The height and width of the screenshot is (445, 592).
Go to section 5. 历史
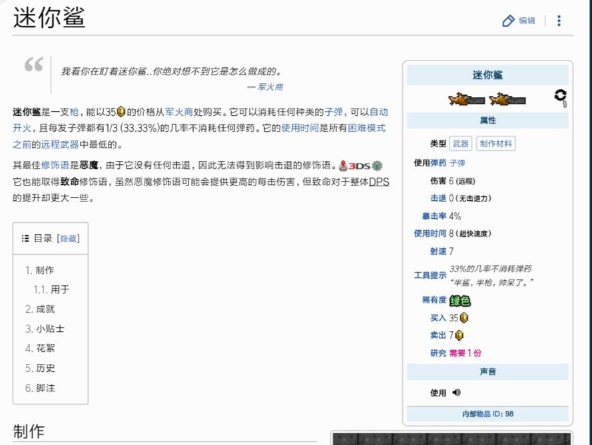click(40, 368)
